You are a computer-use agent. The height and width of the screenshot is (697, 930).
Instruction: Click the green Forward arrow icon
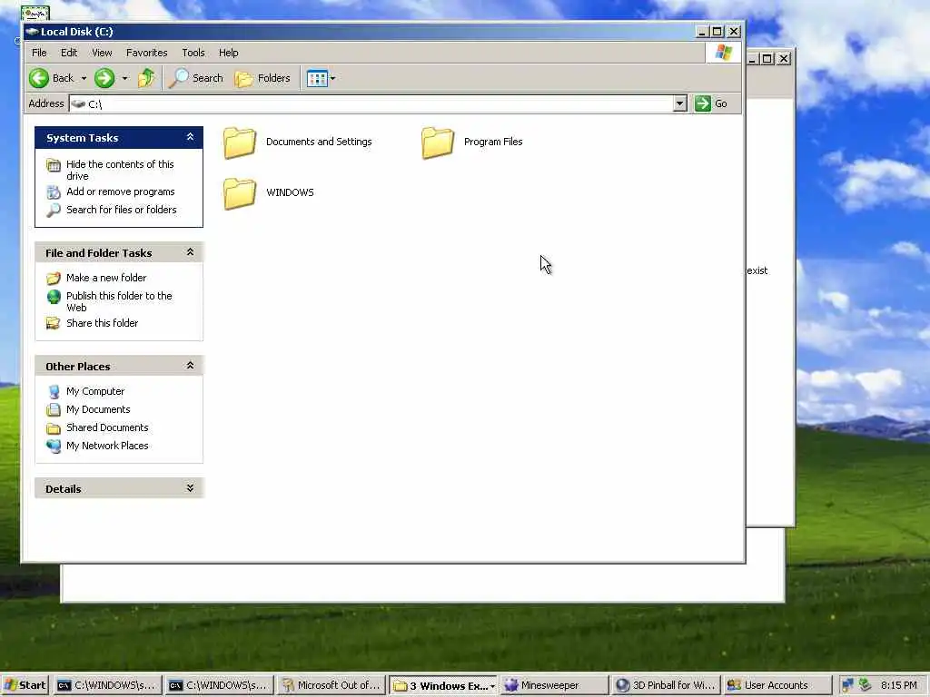click(104, 78)
